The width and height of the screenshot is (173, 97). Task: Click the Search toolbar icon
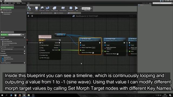[48, 9]
